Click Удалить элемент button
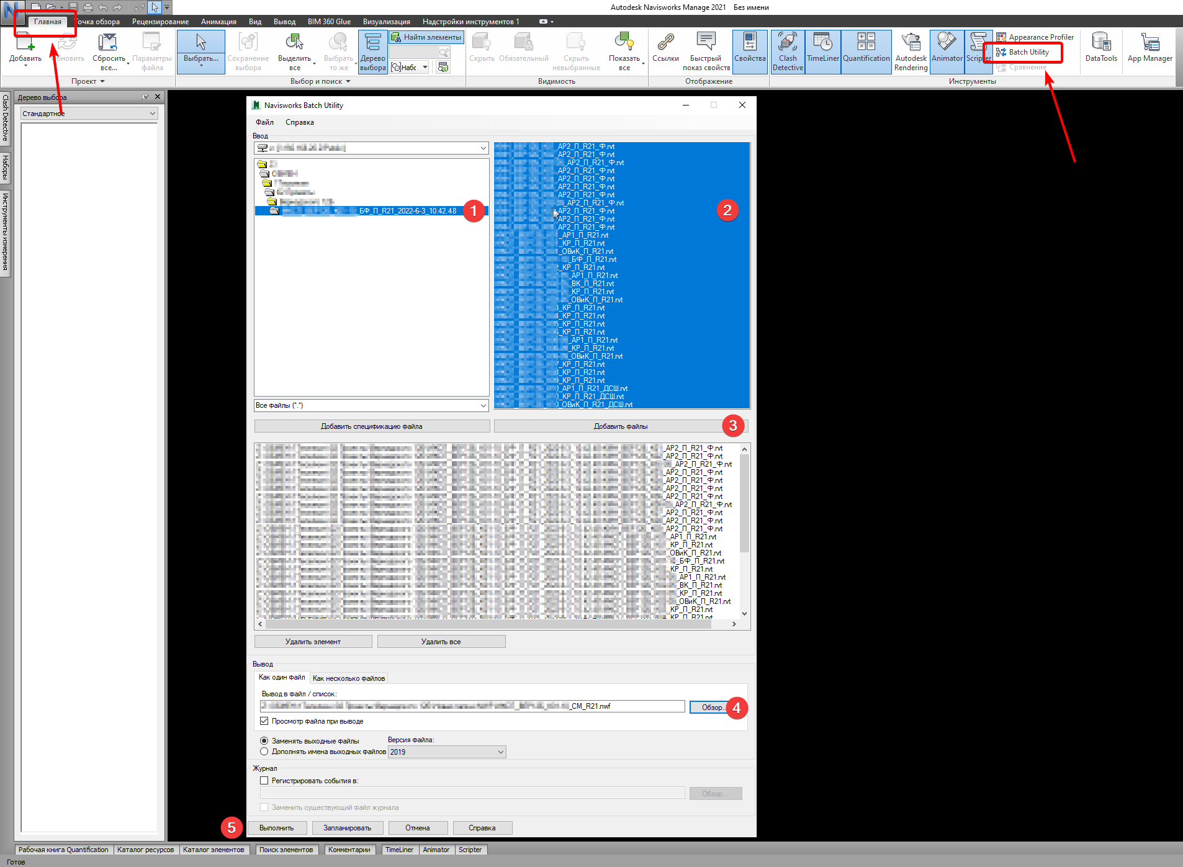This screenshot has width=1183, height=867. pos(313,642)
